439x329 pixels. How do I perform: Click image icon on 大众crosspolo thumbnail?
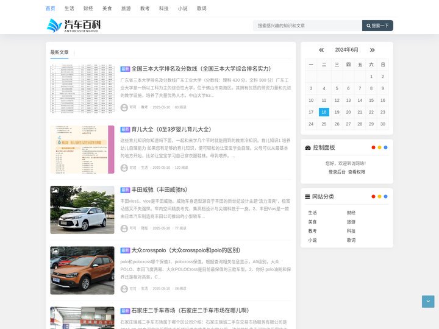coord(55,251)
